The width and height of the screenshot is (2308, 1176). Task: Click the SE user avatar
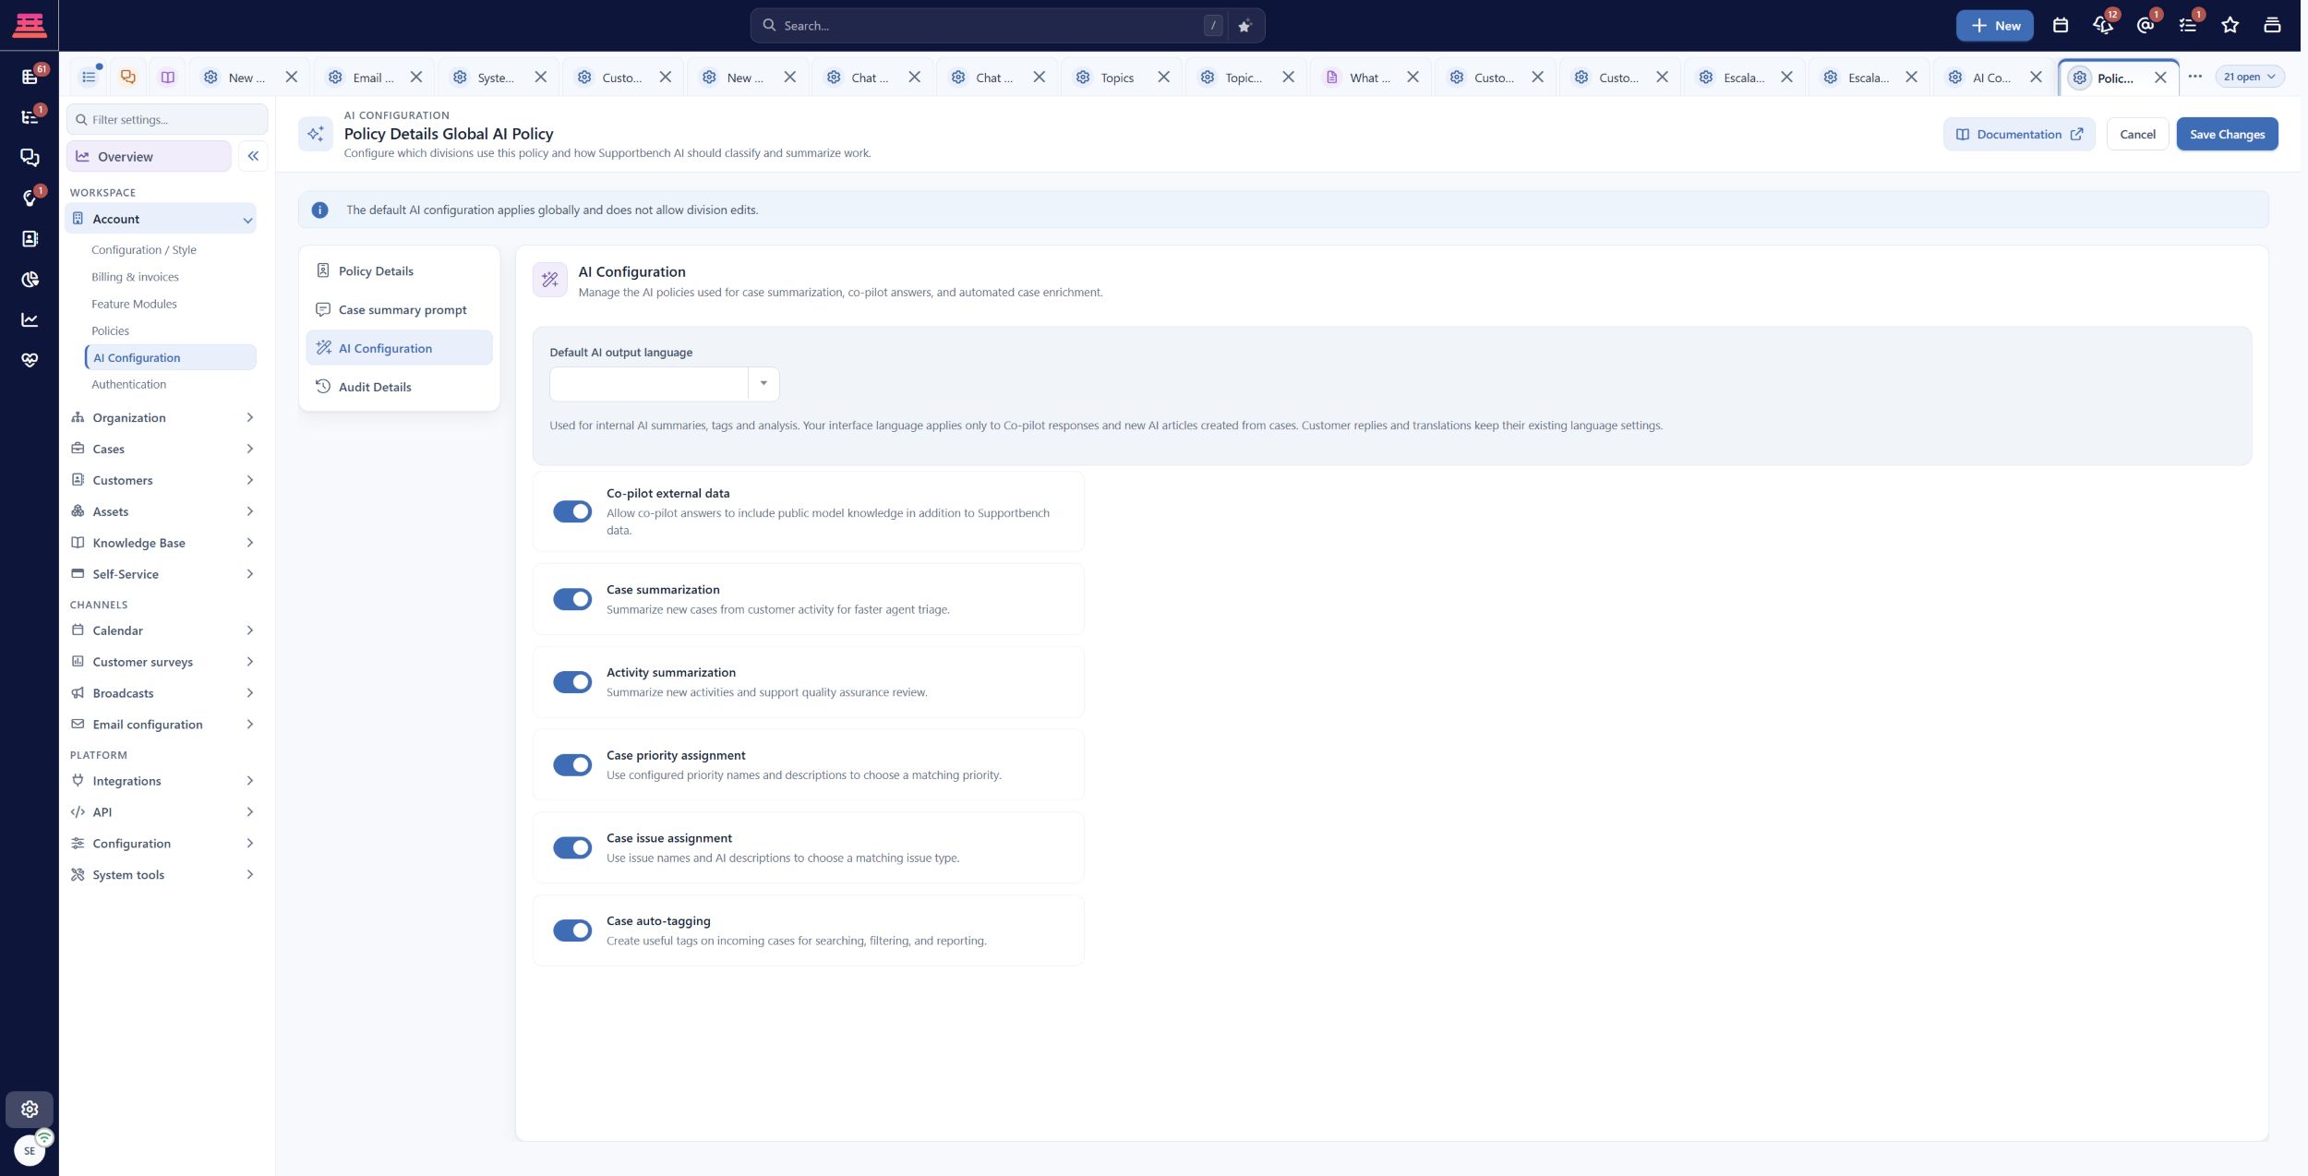30,1150
